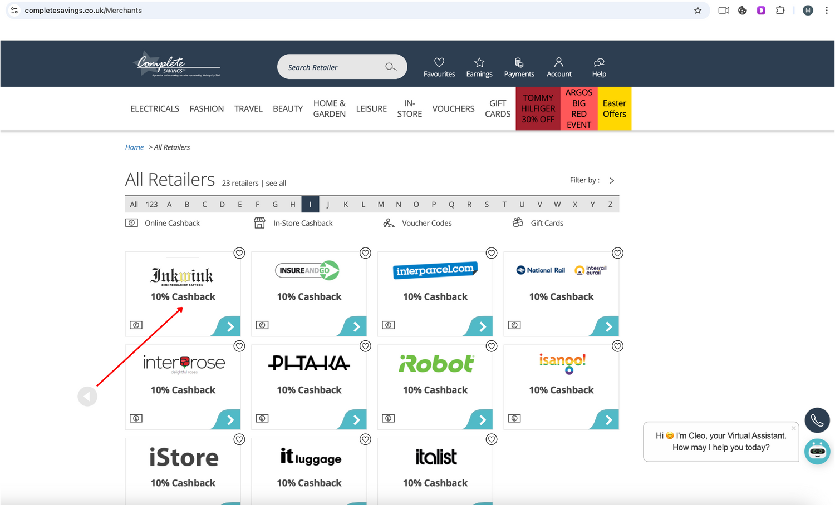Open Payments coins icon
Image resolution: width=835 pixels, height=505 pixels.
click(x=519, y=62)
